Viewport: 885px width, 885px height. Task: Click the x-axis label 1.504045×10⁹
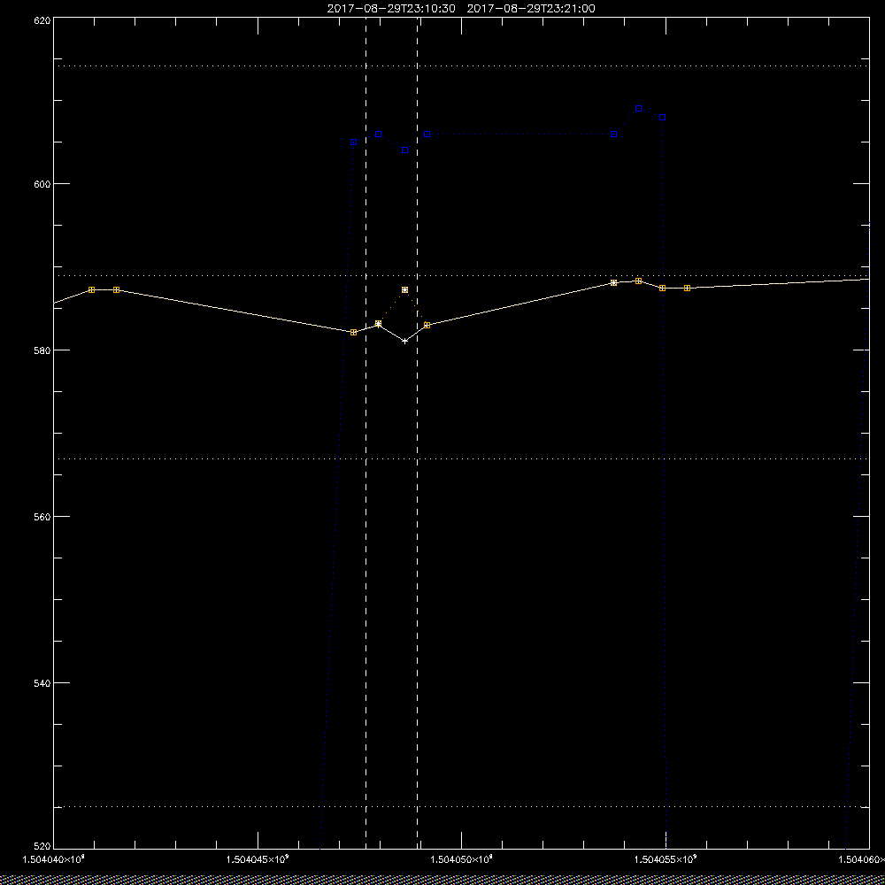258,859
